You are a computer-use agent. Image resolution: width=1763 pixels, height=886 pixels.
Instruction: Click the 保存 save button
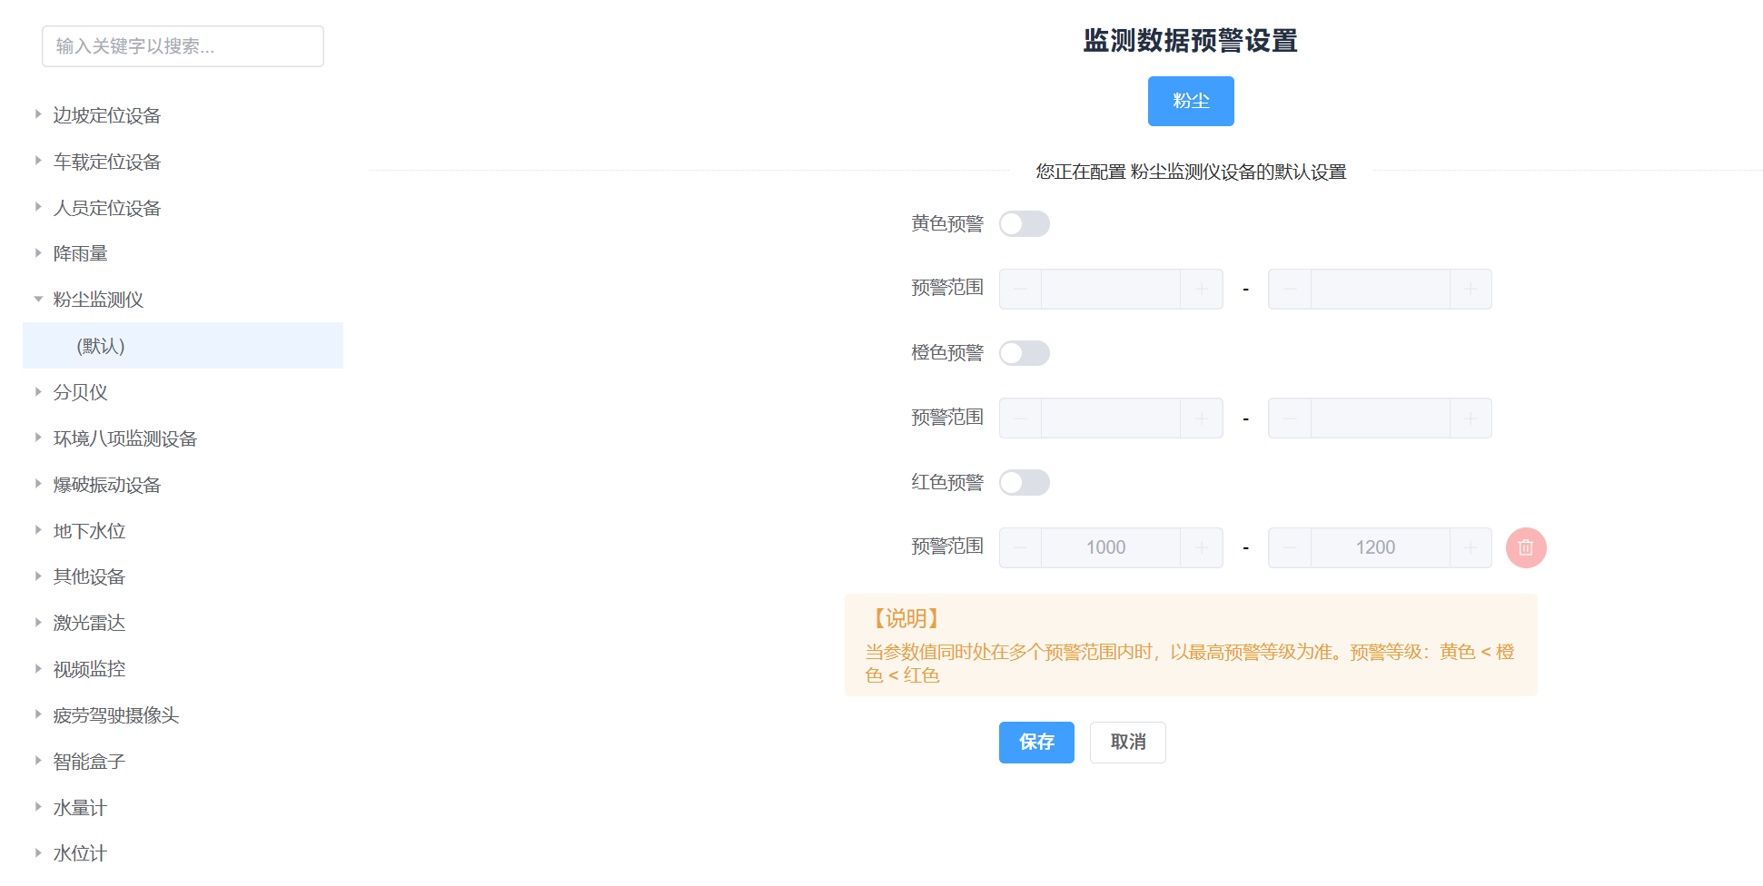click(1036, 743)
